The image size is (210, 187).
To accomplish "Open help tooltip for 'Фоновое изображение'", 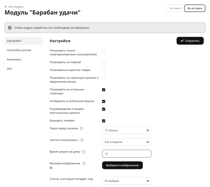I will click(84, 163).
